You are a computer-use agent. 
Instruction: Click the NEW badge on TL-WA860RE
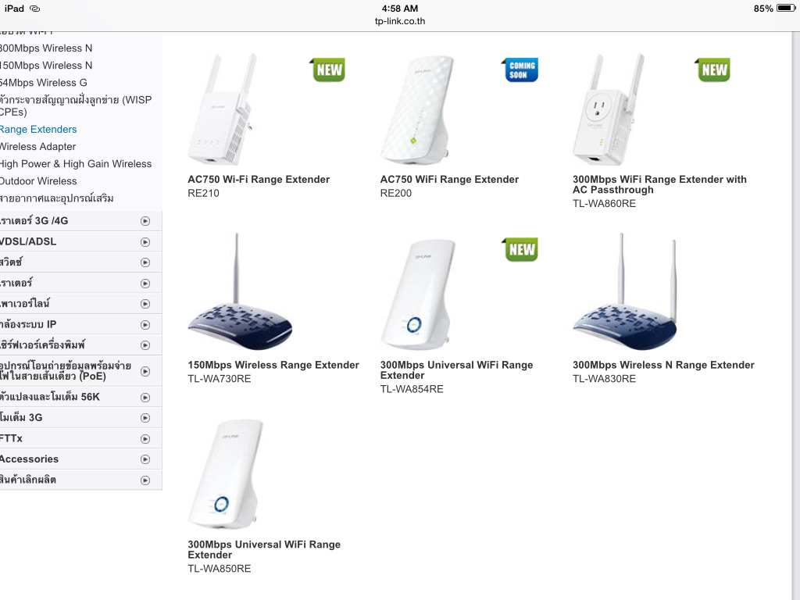[x=712, y=70]
